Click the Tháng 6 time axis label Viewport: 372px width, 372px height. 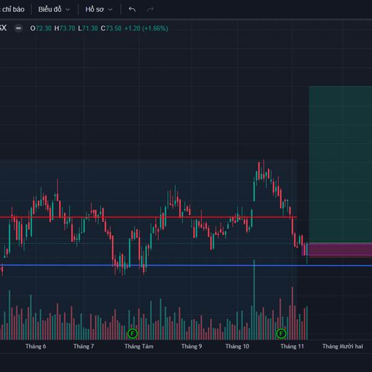pyautogui.click(x=35, y=347)
